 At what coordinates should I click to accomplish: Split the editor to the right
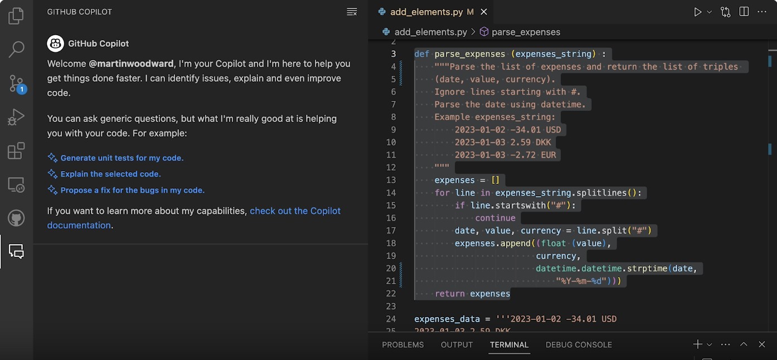(744, 12)
